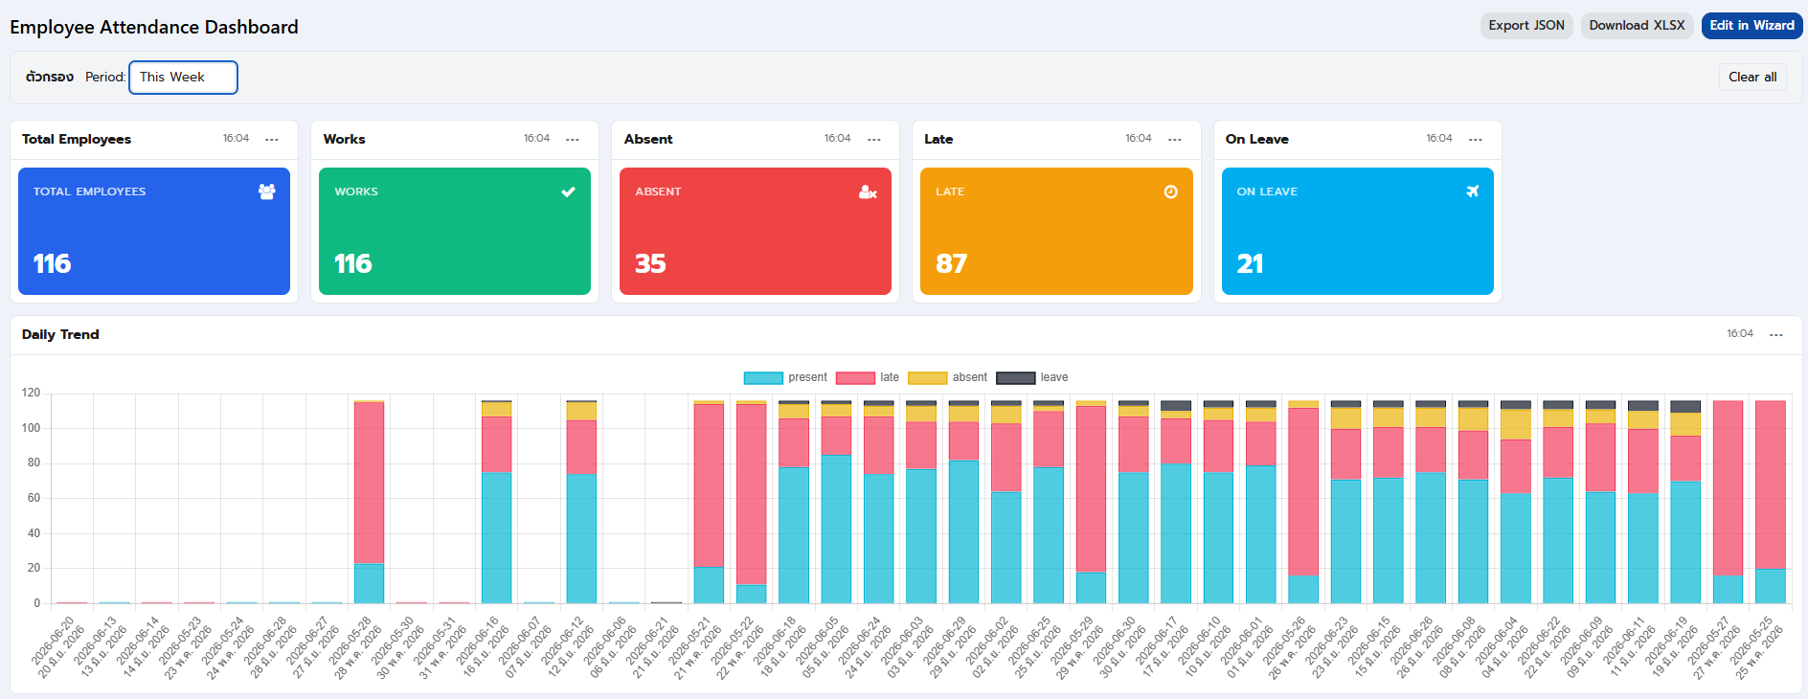Image resolution: width=1808 pixels, height=699 pixels.
Task: Open the Works card three-dot menu
Action: [x=573, y=140]
